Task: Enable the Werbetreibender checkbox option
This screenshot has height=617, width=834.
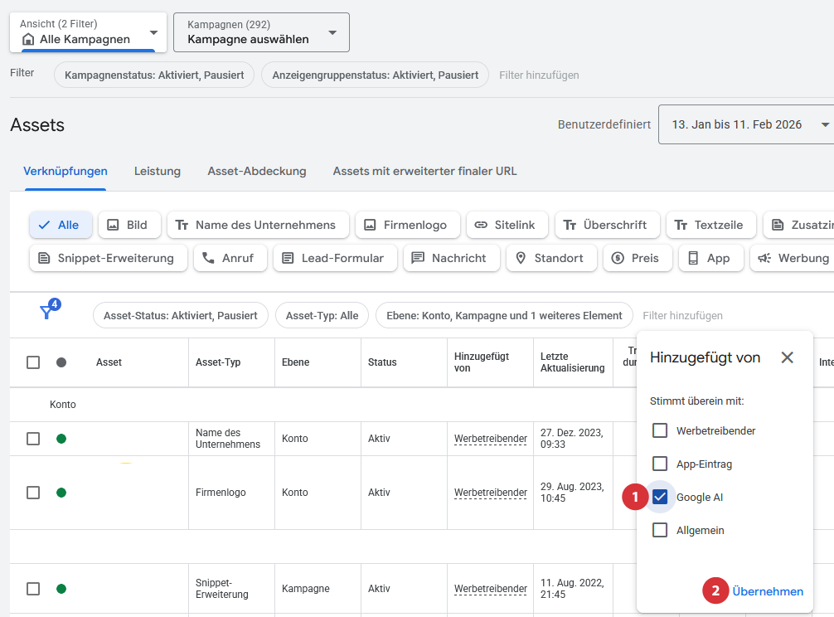Action: 660,430
